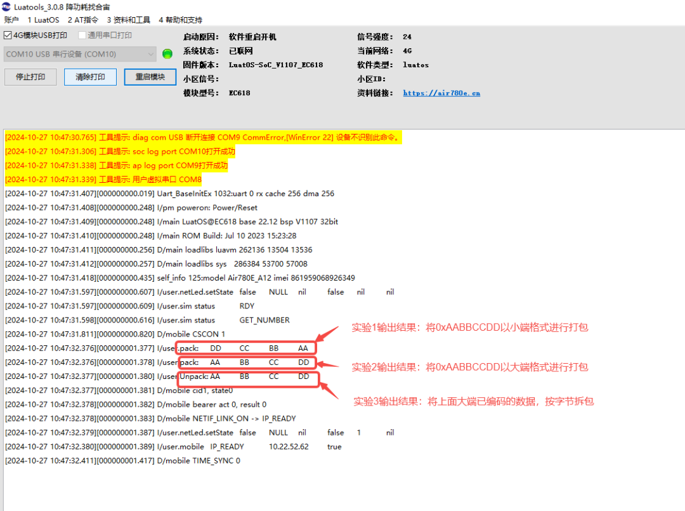
Task: Click the 软件重启开机 startup reason value
Action: click(x=252, y=37)
